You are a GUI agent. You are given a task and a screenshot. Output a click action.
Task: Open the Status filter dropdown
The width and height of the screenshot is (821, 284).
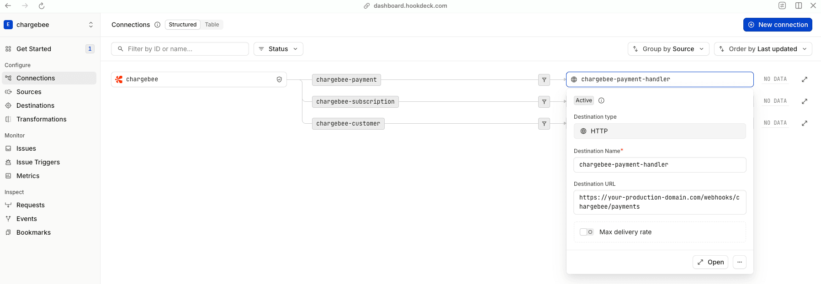tap(278, 49)
